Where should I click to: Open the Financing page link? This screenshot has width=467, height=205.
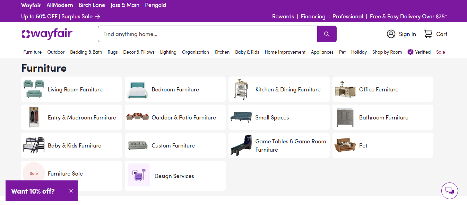point(313,16)
